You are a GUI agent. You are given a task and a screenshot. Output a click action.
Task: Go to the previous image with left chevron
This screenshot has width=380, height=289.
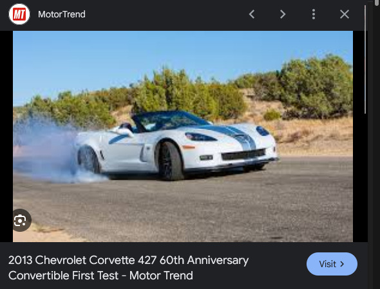[x=252, y=14]
